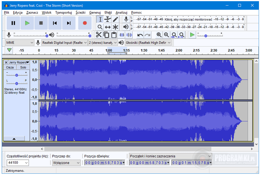Trim audio outside the selection
Screen dimensions: 261x176
[122, 35]
